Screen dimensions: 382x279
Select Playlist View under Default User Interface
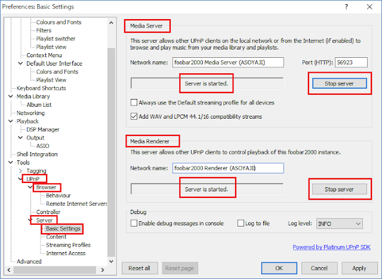(51, 80)
